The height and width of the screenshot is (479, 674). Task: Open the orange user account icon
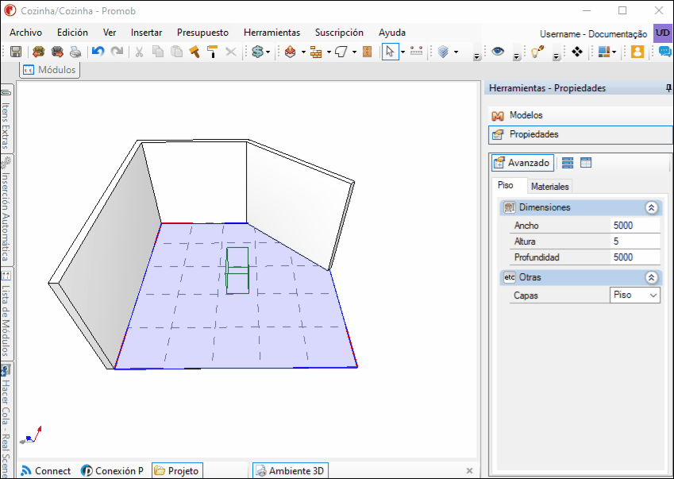coord(637,52)
